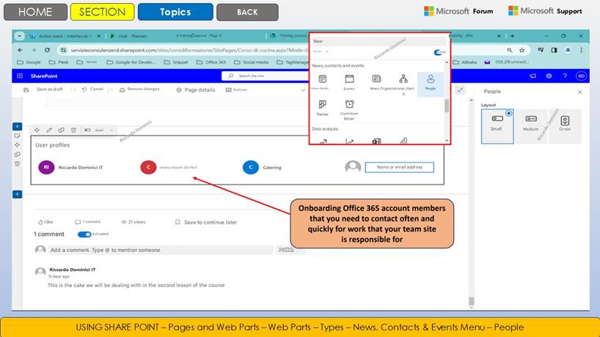The width and height of the screenshot is (600, 337).
Task: Open the SharePoint app launcher waffle
Action: 20,76
